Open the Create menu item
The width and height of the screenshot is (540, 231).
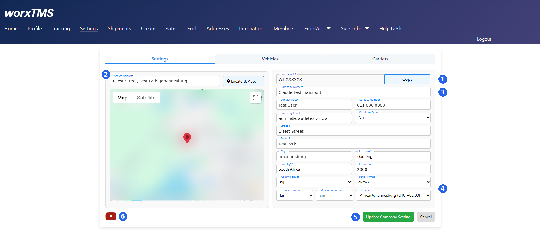tap(148, 29)
